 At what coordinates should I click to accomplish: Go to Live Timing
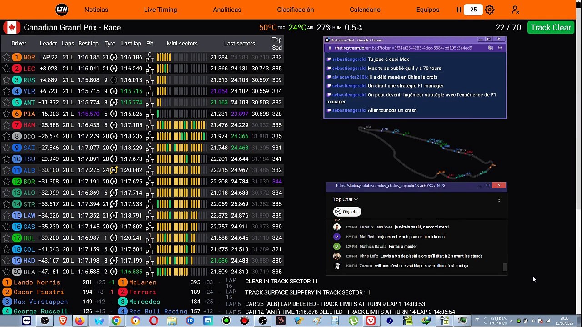(161, 10)
